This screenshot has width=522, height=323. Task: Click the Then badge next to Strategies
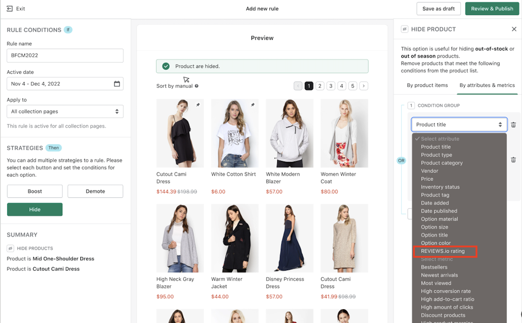pyautogui.click(x=54, y=148)
